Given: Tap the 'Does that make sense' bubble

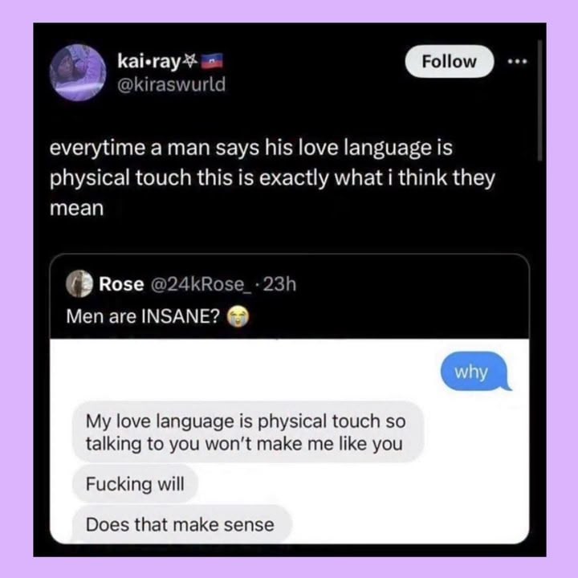Looking at the screenshot, I should pyautogui.click(x=182, y=523).
